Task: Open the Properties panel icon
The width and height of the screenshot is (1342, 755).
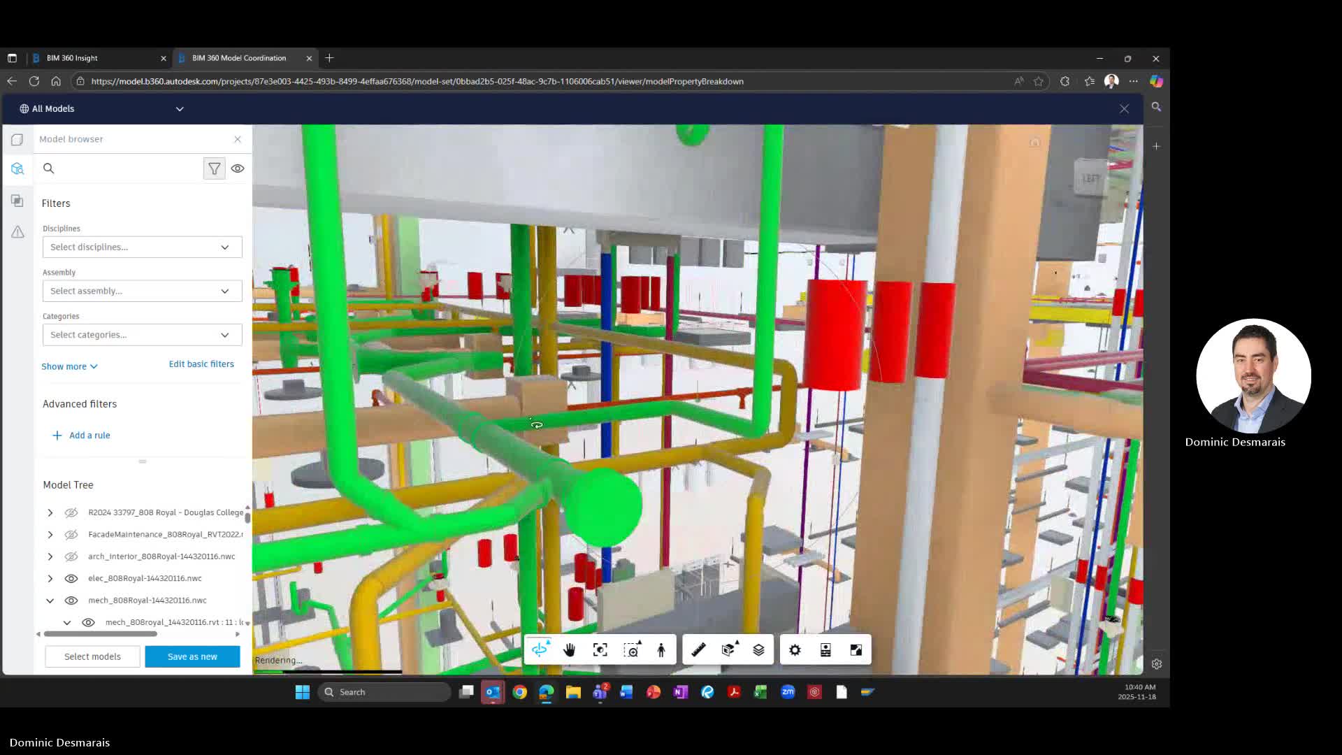Action: [x=825, y=650]
